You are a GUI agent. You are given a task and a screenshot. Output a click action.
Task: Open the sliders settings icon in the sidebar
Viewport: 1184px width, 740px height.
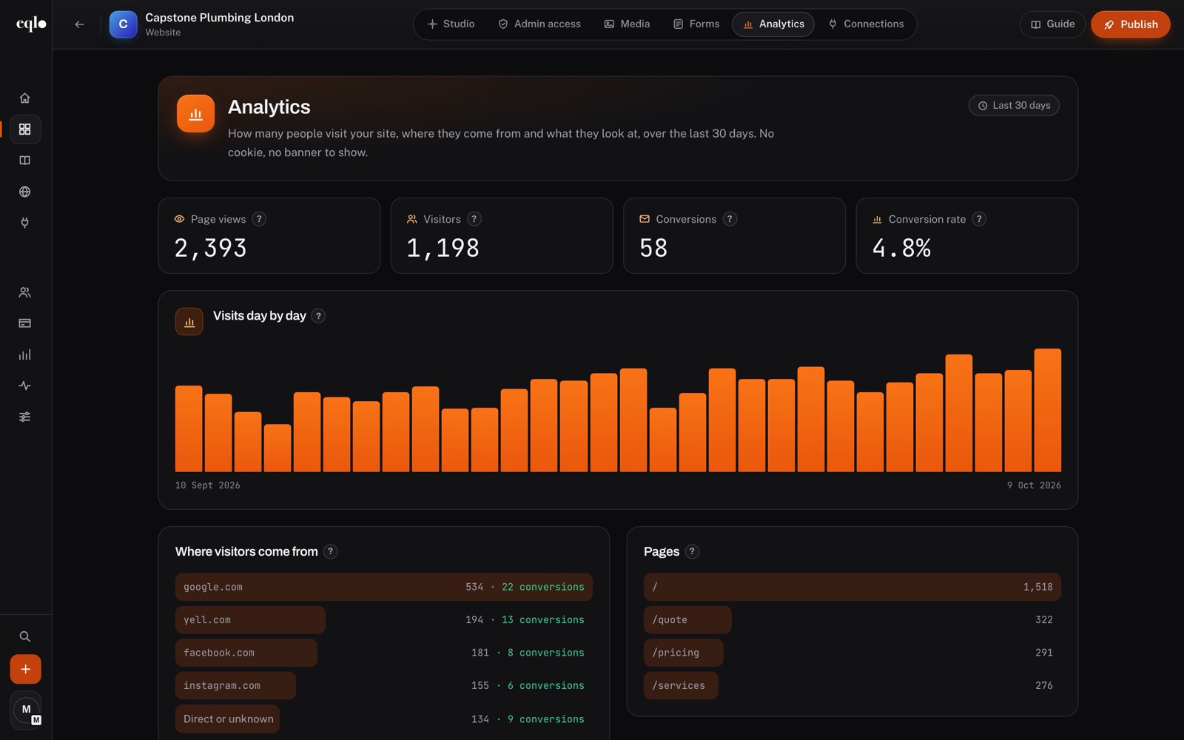click(24, 417)
